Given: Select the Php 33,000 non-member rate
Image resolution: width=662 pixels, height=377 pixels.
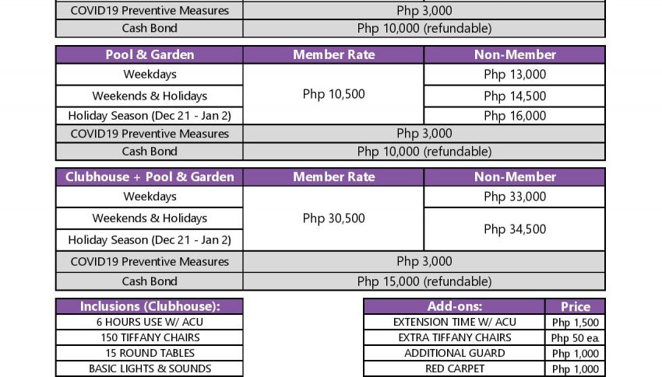Looking at the screenshot, I should [x=515, y=197].
